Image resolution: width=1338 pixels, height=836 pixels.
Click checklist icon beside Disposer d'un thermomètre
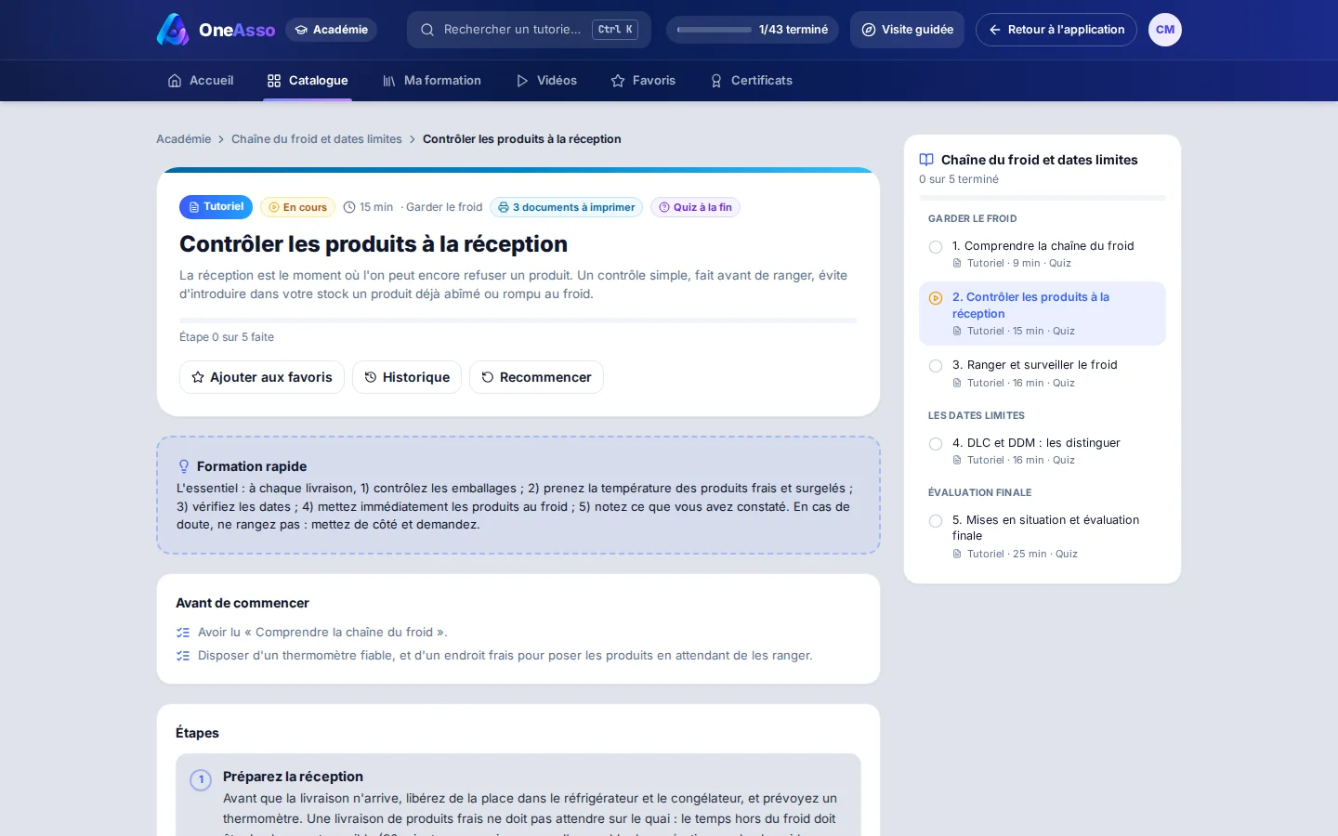coord(183,656)
